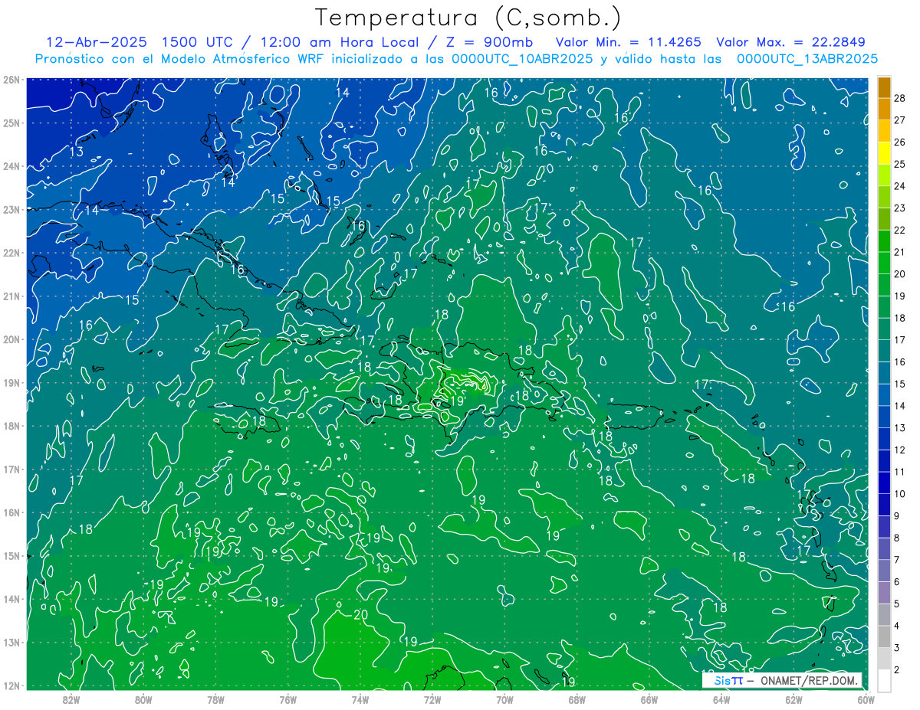Click the "20" contour label on the map
Image resolution: width=920 pixels, height=710 pixels.
click(x=360, y=614)
